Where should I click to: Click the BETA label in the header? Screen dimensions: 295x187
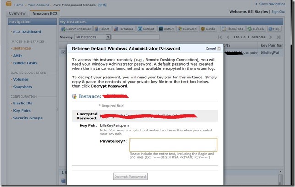(x=102, y=5)
